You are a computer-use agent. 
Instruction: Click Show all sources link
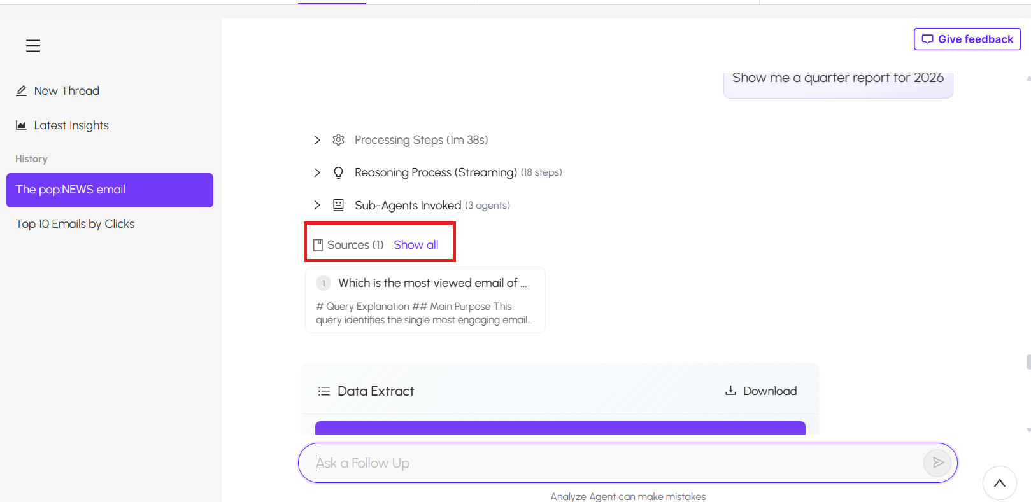pos(416,245)
